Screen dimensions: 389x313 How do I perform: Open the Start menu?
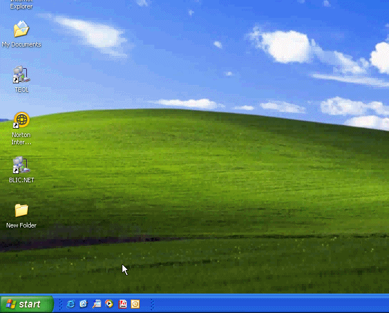27,304
